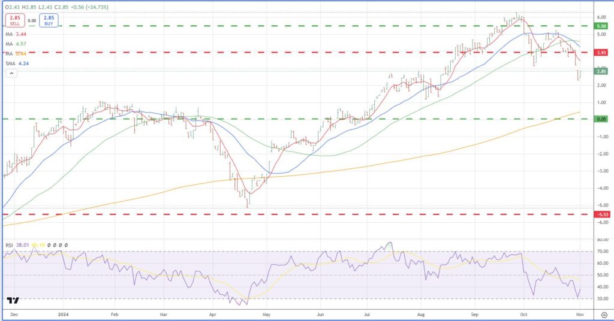Click the green 0.05 price axis label
614x321 pixels.
601,119
